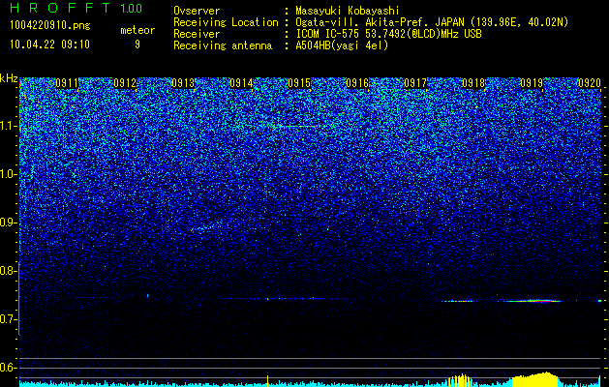
Task: Select the ICOM IC-575 53.7492 MHz text
Action: 388,34
